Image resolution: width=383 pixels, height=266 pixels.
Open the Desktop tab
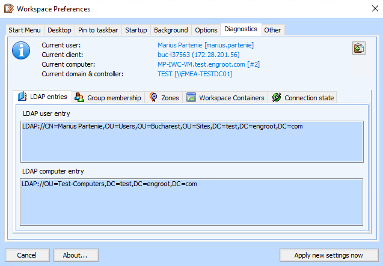click(x=60, y=30)
